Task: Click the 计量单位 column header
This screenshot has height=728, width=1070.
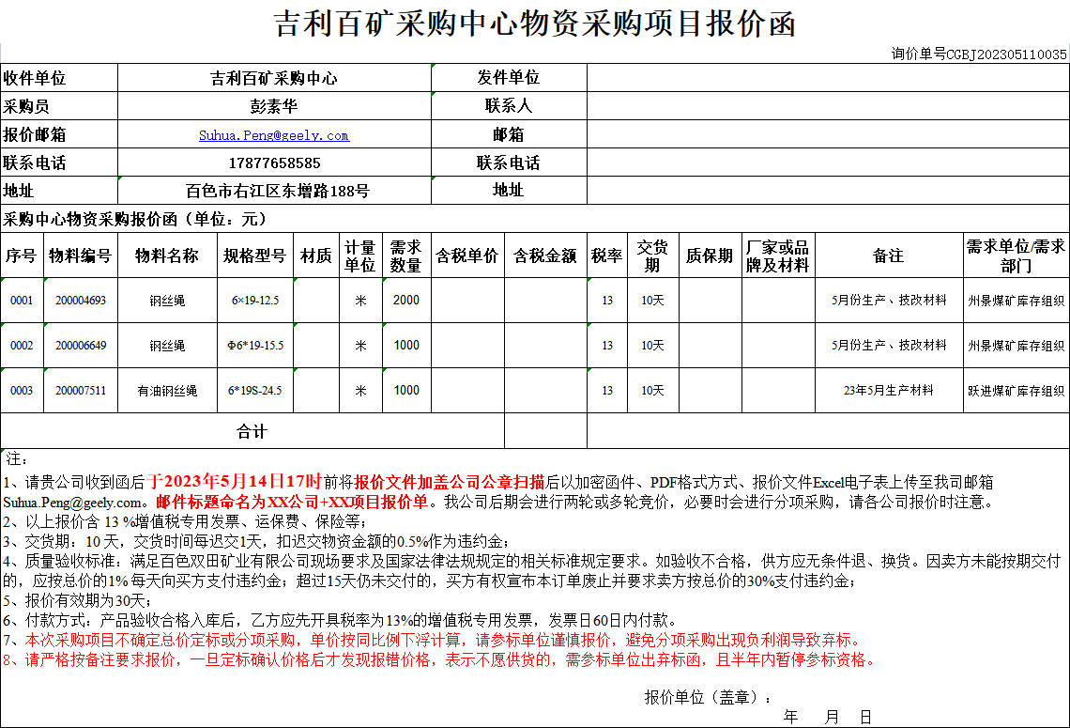Action: [360, 256]
